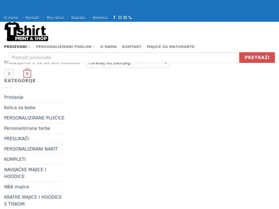Focus the Pretraži proizvode search field
The height and width of the screenshot is (209, 279).
[123, 58]
